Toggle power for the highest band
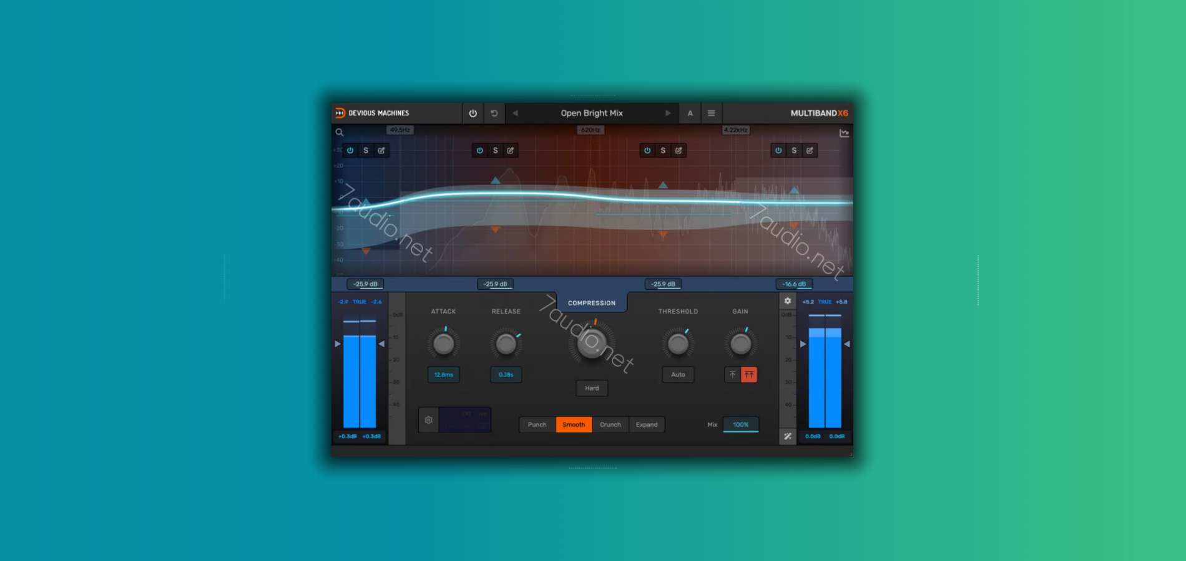The width and height of the screenshot is (1186, 561). click(778, 150)
